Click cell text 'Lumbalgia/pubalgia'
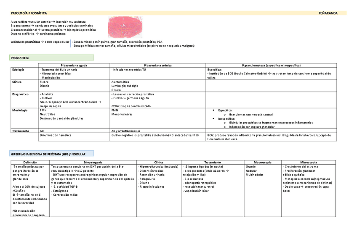This screenshot has width=357, height=252. [125, 86]
